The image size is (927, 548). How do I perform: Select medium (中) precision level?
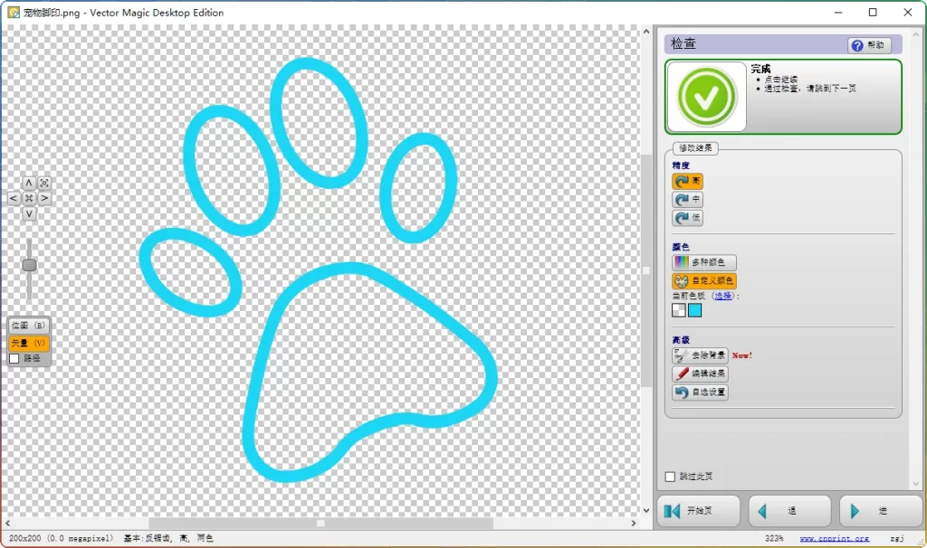click(687, 199)
